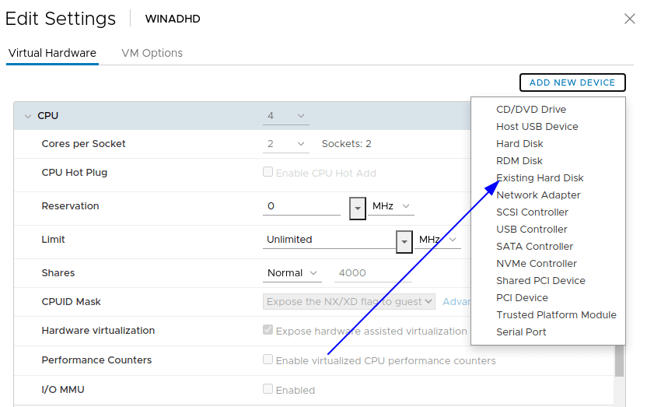Open the Shares level dropdown
654x407 pixels.
click(x=293, y=273)
